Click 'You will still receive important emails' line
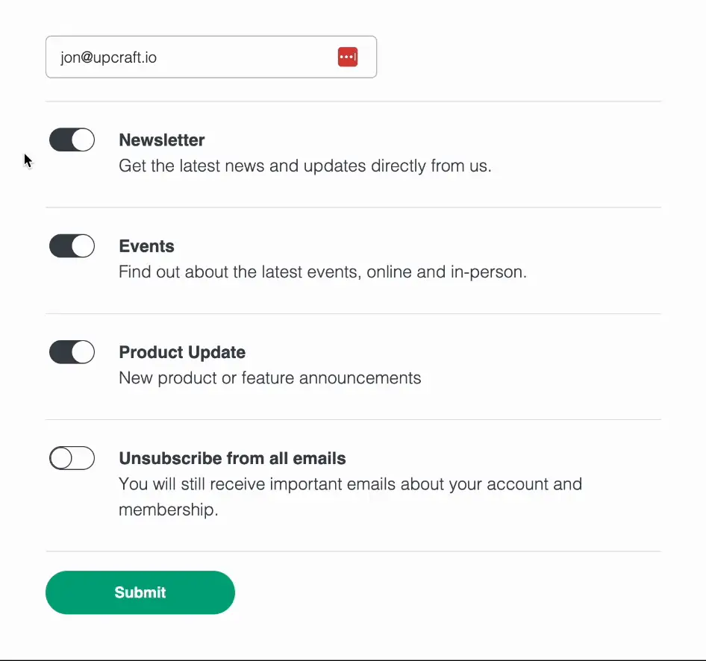The width and height of the screenshot is (706, 661). (x=350, y=483)
